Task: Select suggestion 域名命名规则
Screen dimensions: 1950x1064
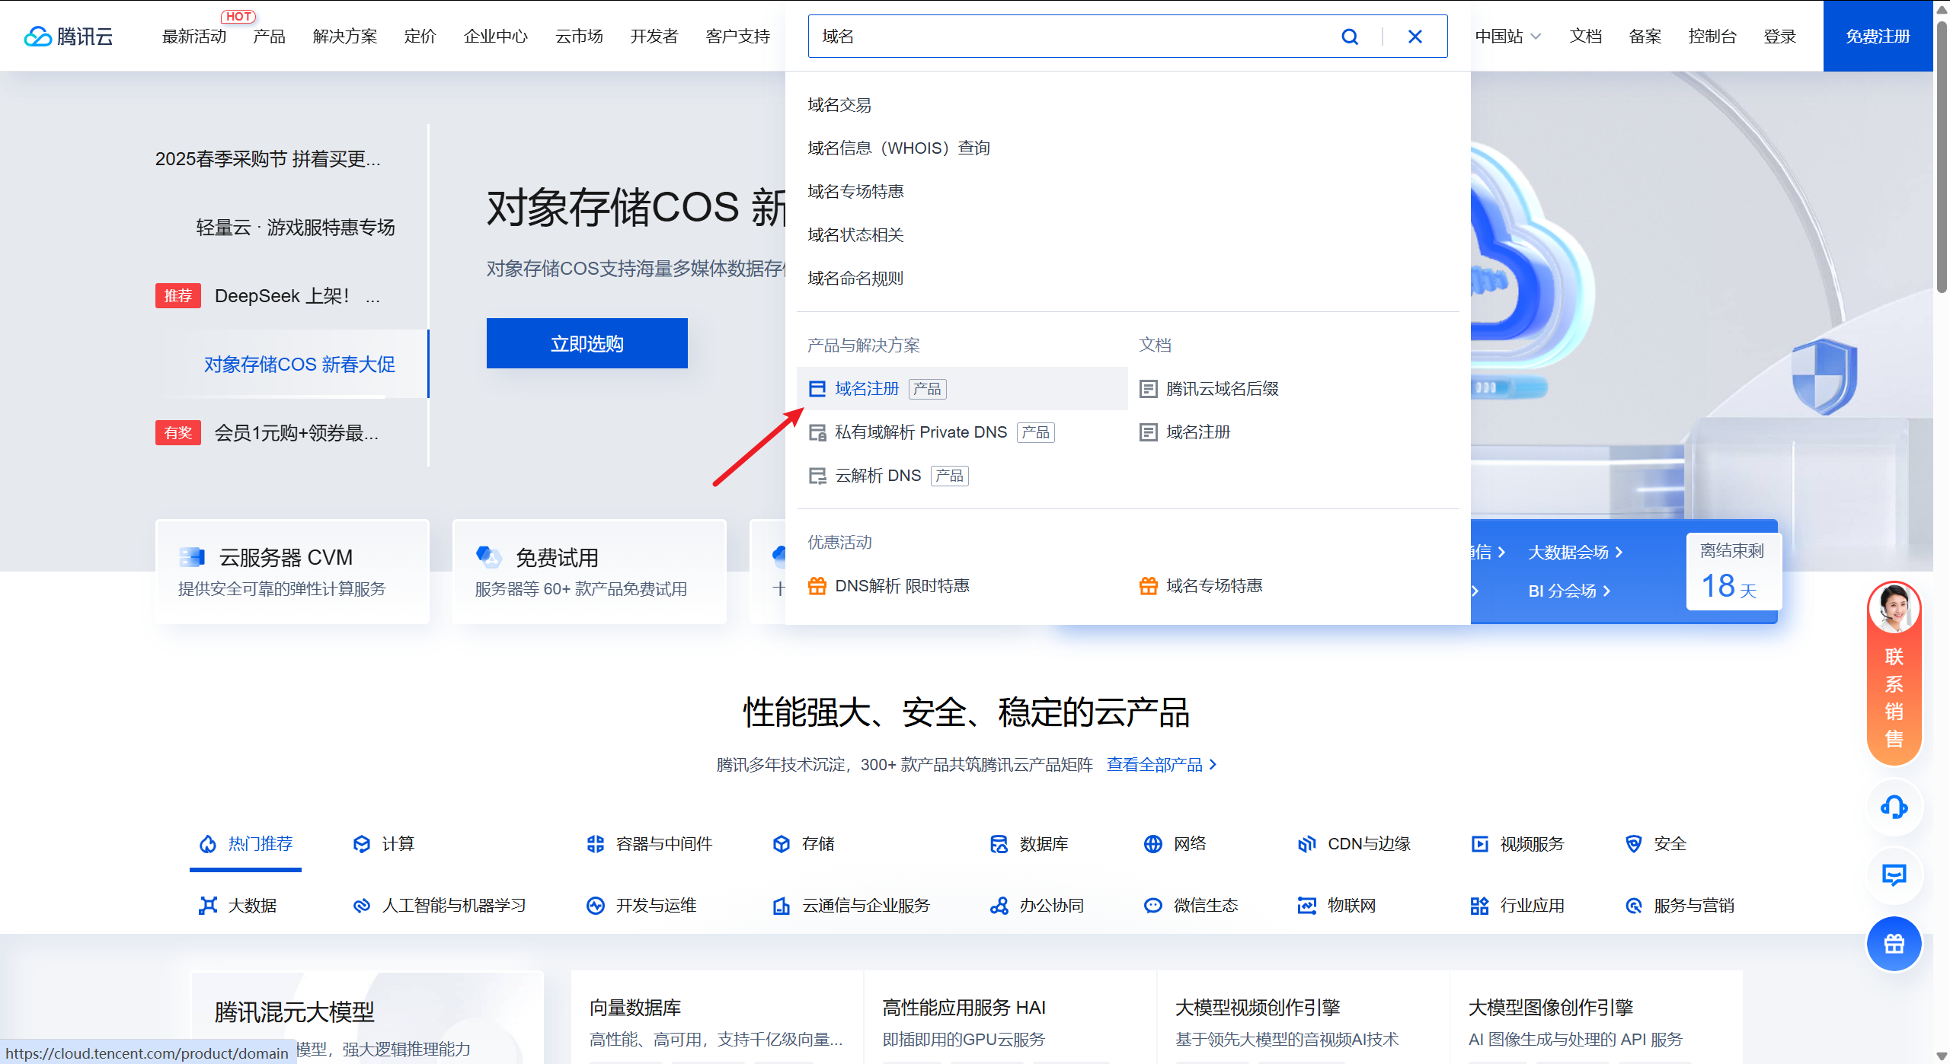Action: (855, 279)
